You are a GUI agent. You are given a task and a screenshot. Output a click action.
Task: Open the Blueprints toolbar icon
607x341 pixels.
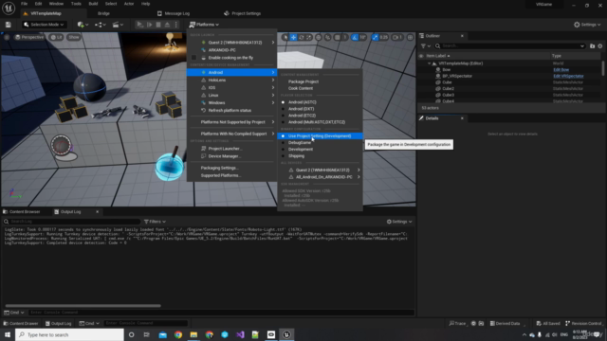pos(100,25)
